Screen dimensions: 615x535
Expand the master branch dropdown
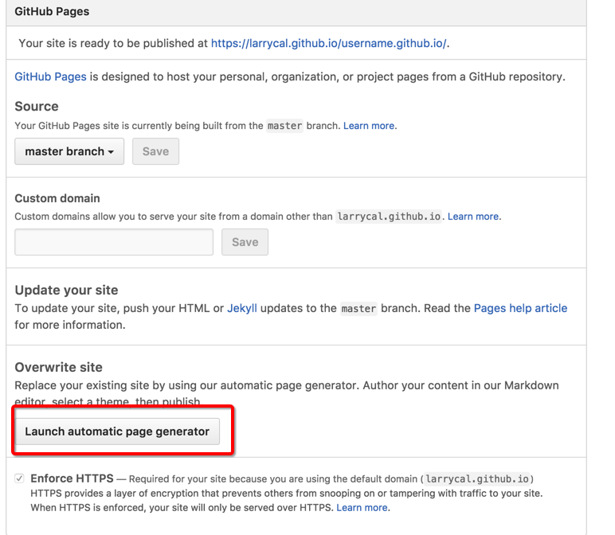(x=69, y=151)
